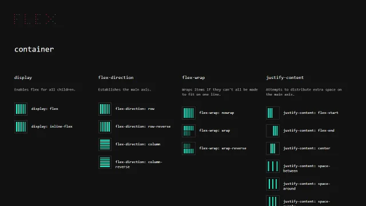
Task: Click the 'display: inline-flex' label
Action: (52, 126)
